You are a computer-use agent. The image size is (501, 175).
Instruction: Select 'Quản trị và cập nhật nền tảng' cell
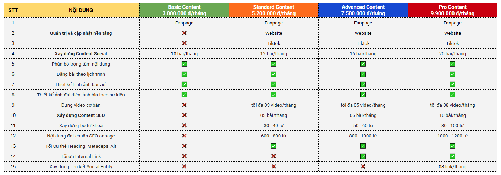(x=81, y=33)
